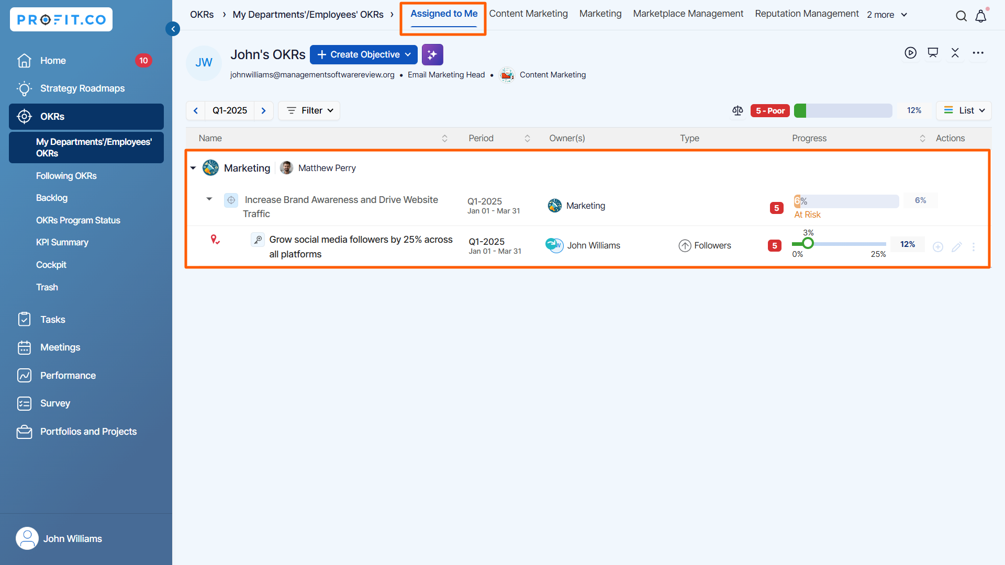Click Matthew Perry's profile photo
This screenshot has width=1005, height=565.
click(286, 168)
